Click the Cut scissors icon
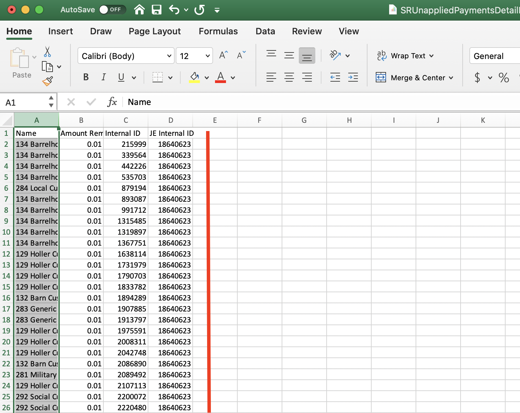 47,52
